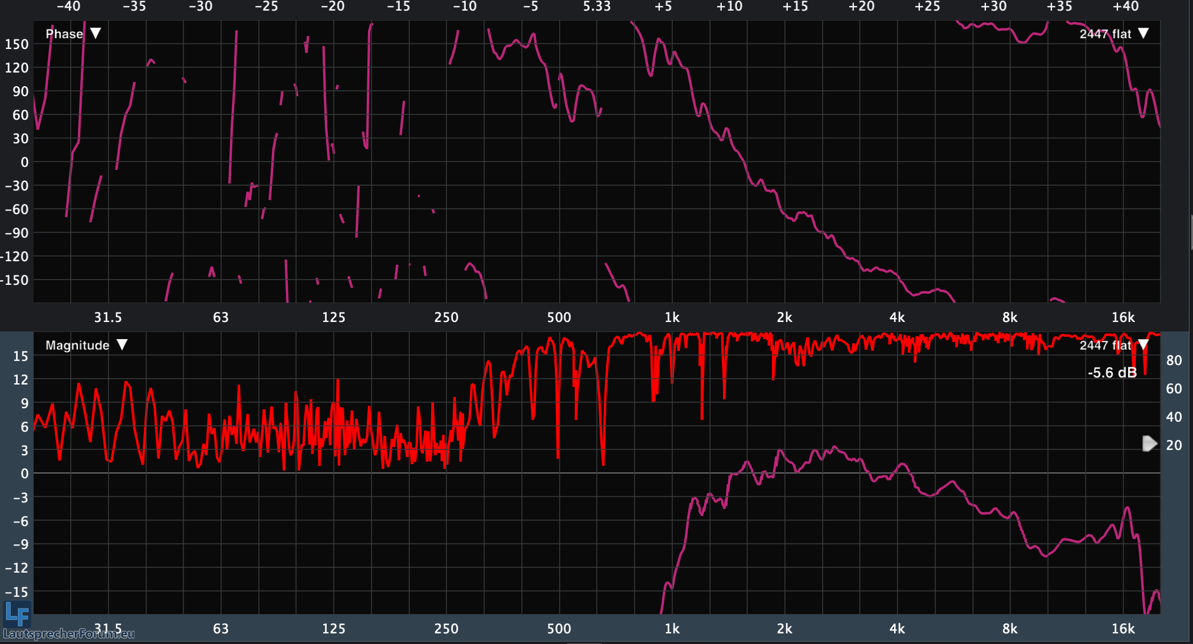Open the LautsprecherForum.eu watermark link
Screen dimensions: 1193x644
pyautogui.click(x=68, y=635)
